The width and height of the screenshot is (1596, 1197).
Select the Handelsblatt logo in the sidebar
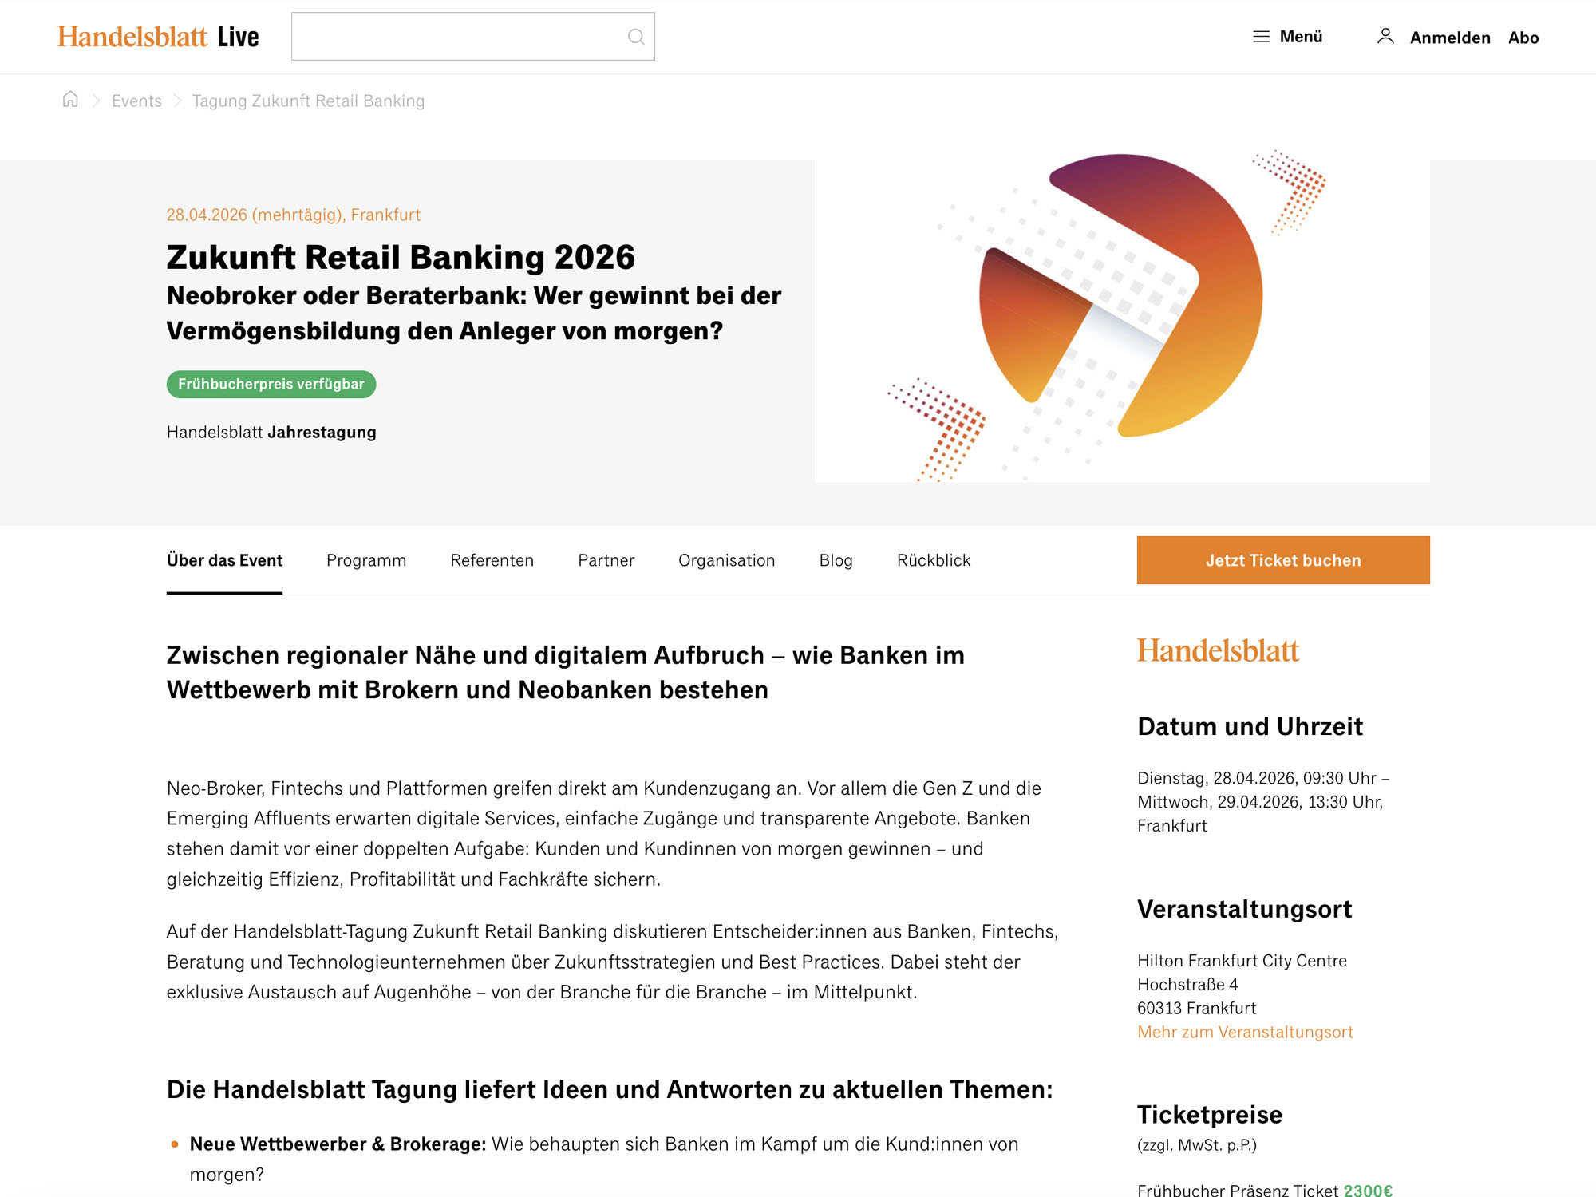[x=1219, y=651]
